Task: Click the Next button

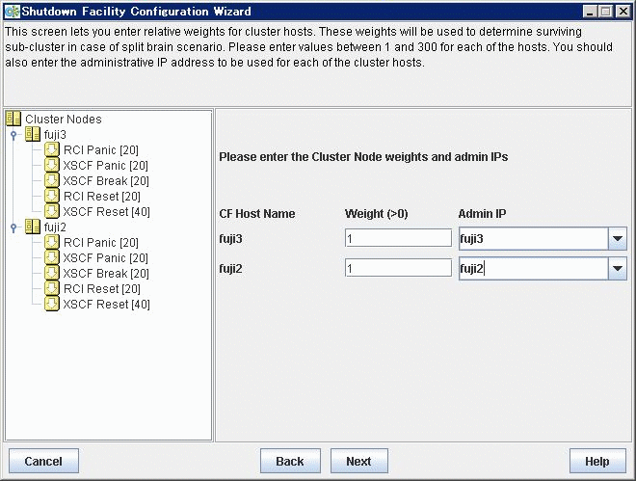Action: click(359, 461)
